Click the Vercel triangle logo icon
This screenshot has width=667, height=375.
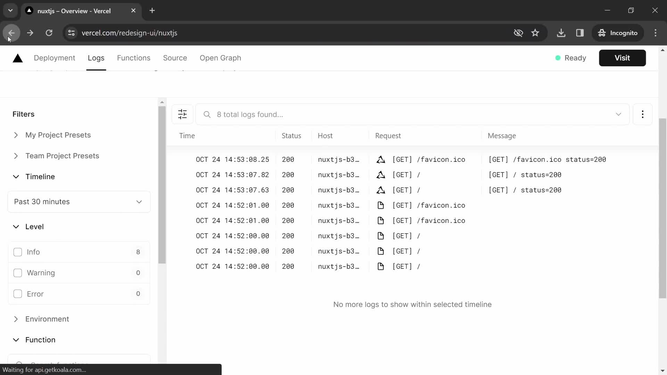[17, 58]
